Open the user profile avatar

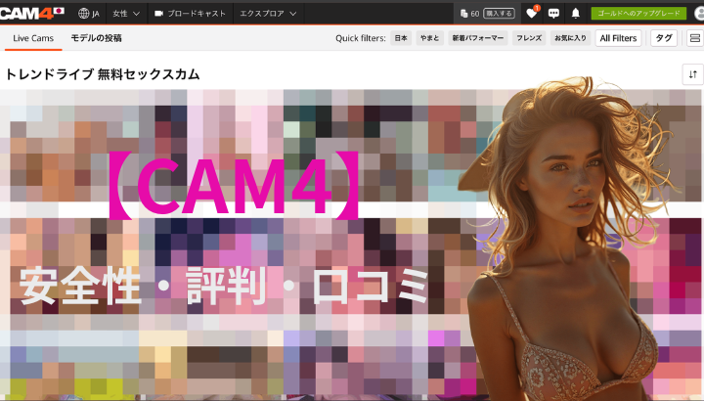point(699,14)
